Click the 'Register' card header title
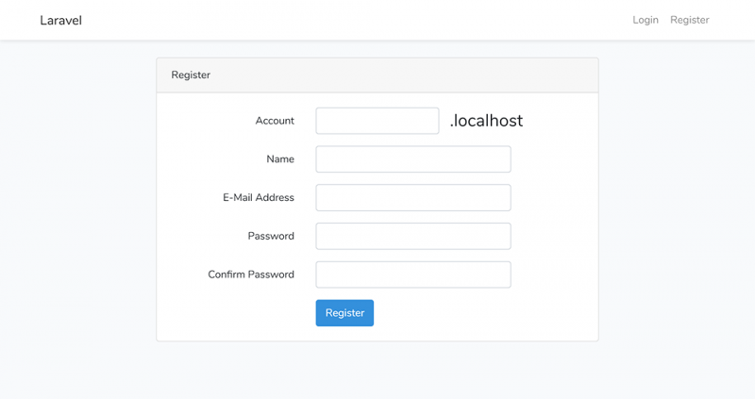This screenshot has height=399, width=755. click(x=191, y=75)
